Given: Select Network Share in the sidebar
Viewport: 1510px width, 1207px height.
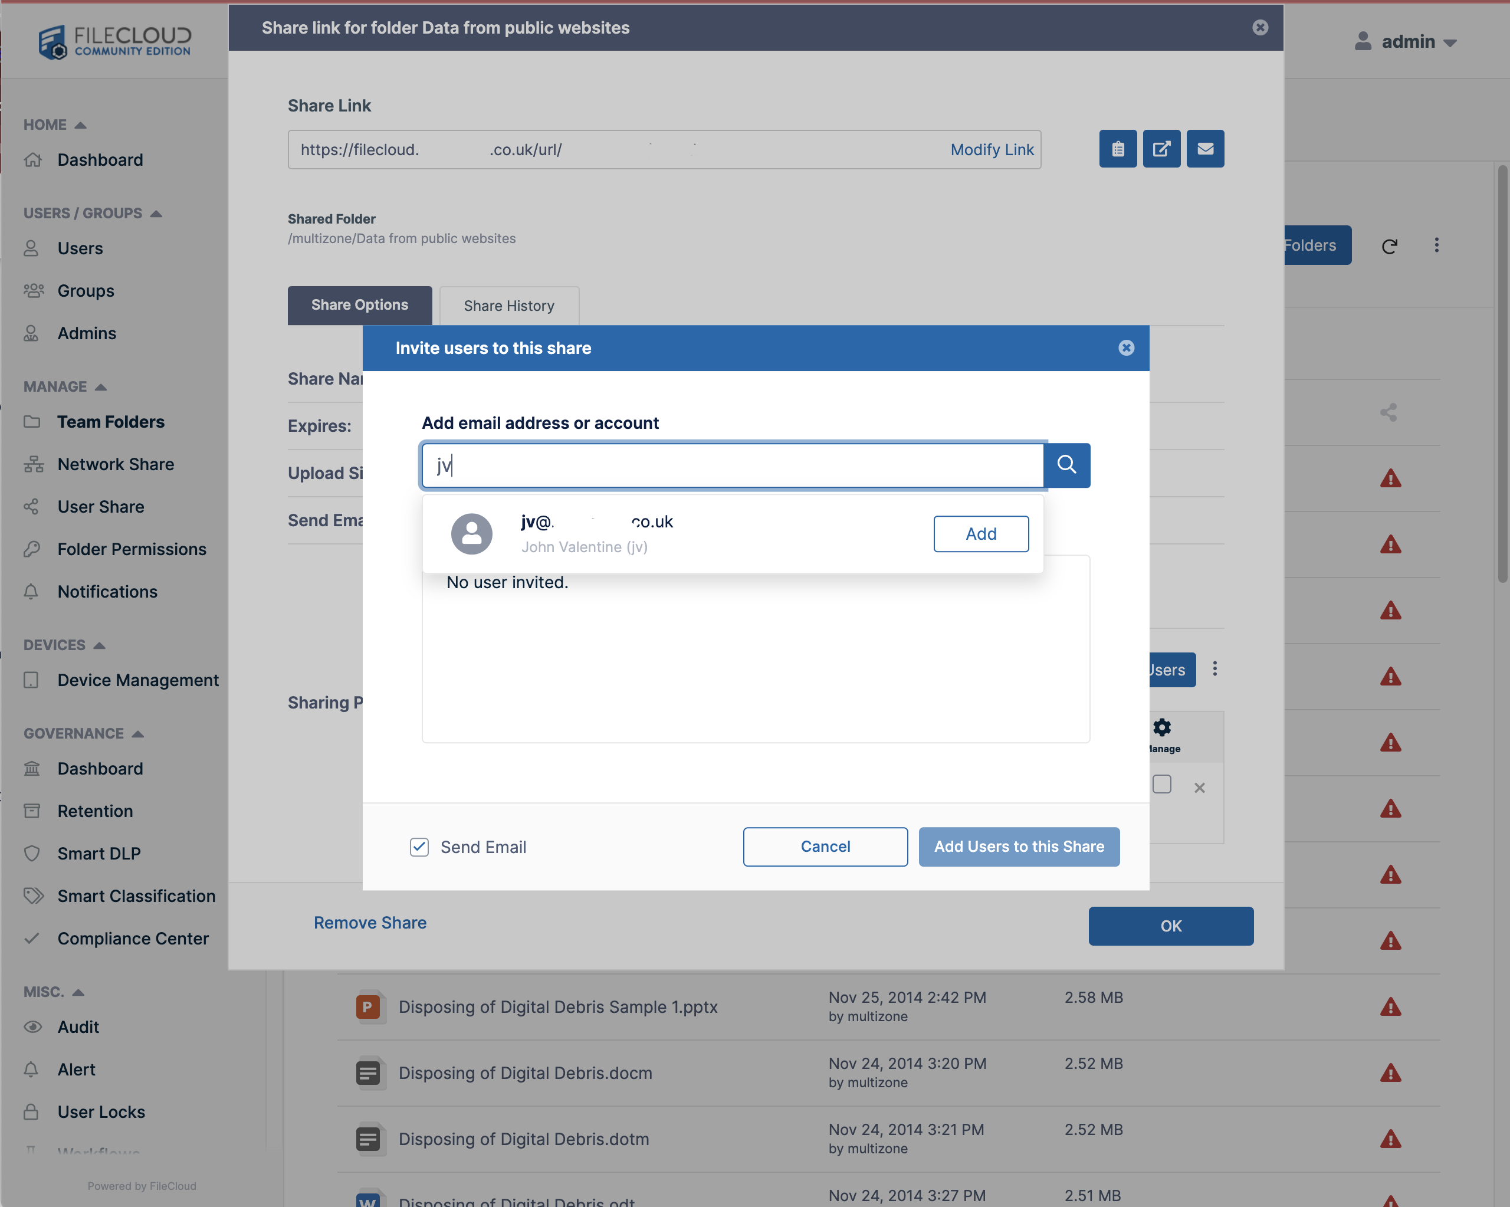Looking at the screenshot, I should (x=115, y=464).
